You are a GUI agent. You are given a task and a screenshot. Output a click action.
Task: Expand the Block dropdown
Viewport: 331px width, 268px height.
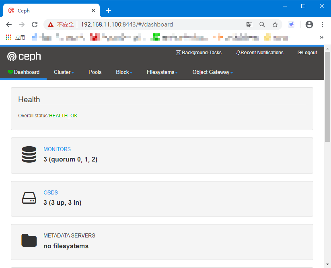[x=123, y=72]
